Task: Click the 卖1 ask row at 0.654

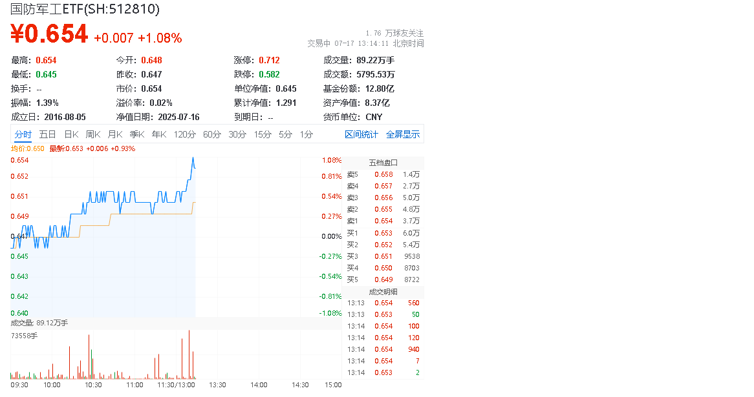Action: point(383,221)
